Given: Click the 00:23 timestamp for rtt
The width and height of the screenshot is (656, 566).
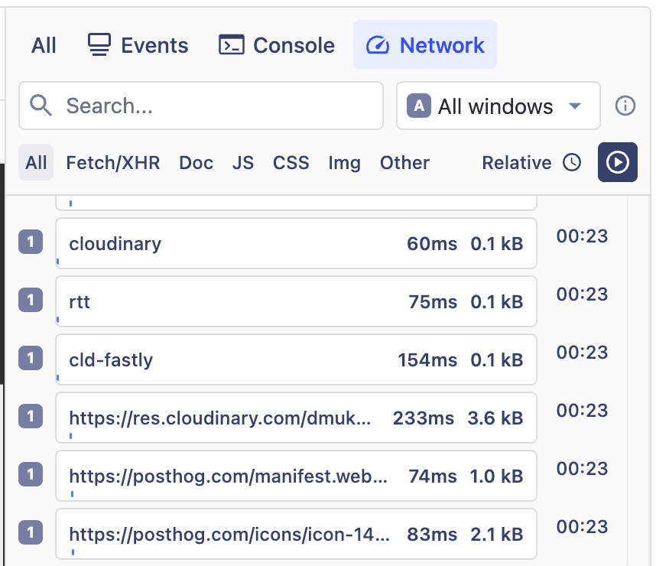Looking at the screenshot, I should 582,294.
